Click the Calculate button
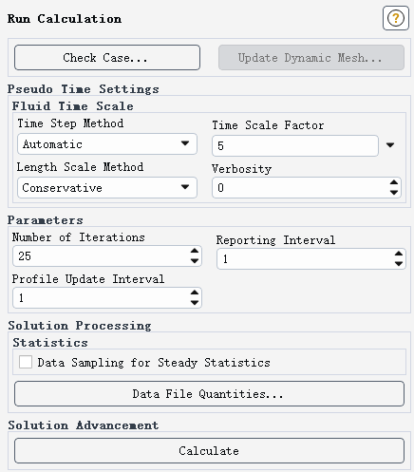Screen dimensions: 414x472 [x=209, y=451]
